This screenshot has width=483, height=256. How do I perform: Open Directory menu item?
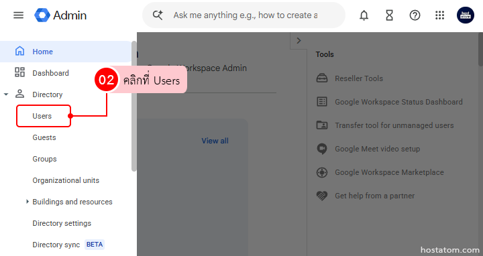tap(48, 94)
